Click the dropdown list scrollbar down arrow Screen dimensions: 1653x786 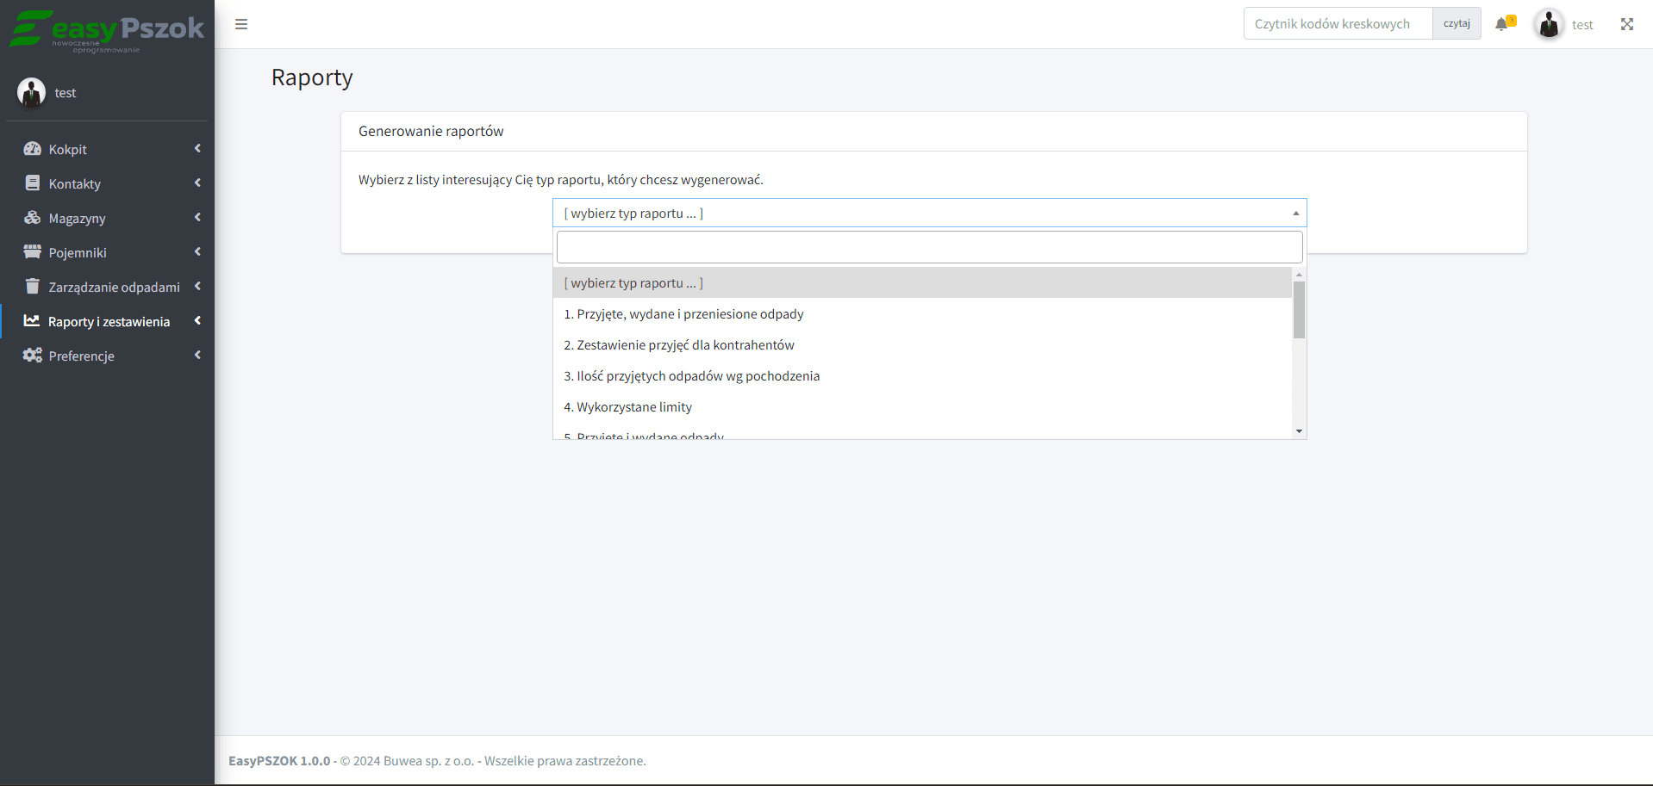[1299, 431]
